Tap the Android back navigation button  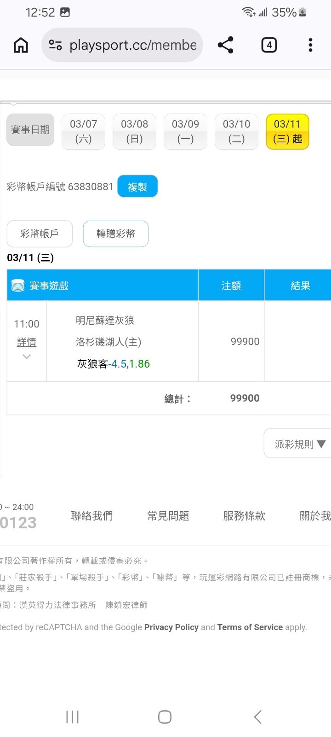pos(258,717)
